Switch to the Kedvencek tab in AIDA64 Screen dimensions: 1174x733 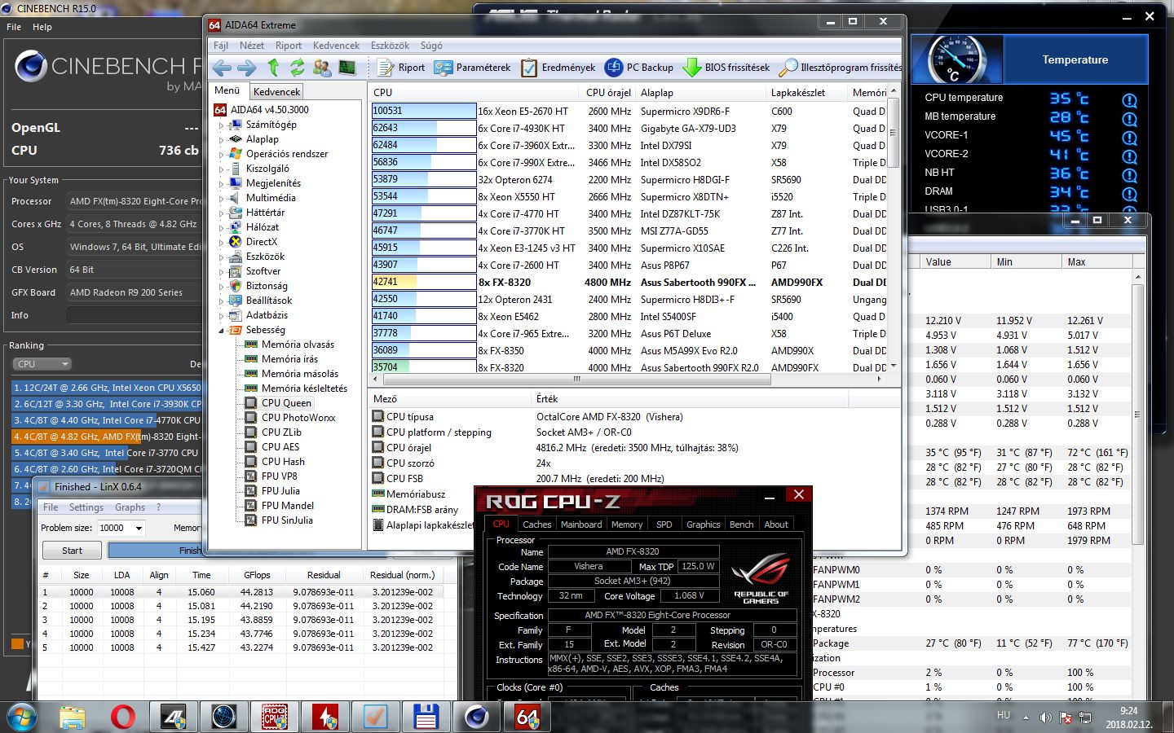point(276,92)
